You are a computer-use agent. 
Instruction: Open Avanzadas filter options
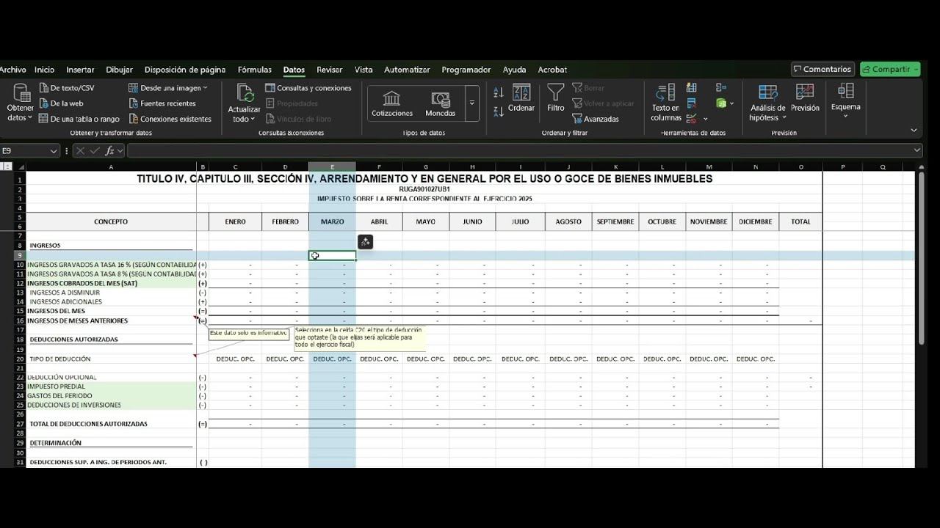[596, 119]
